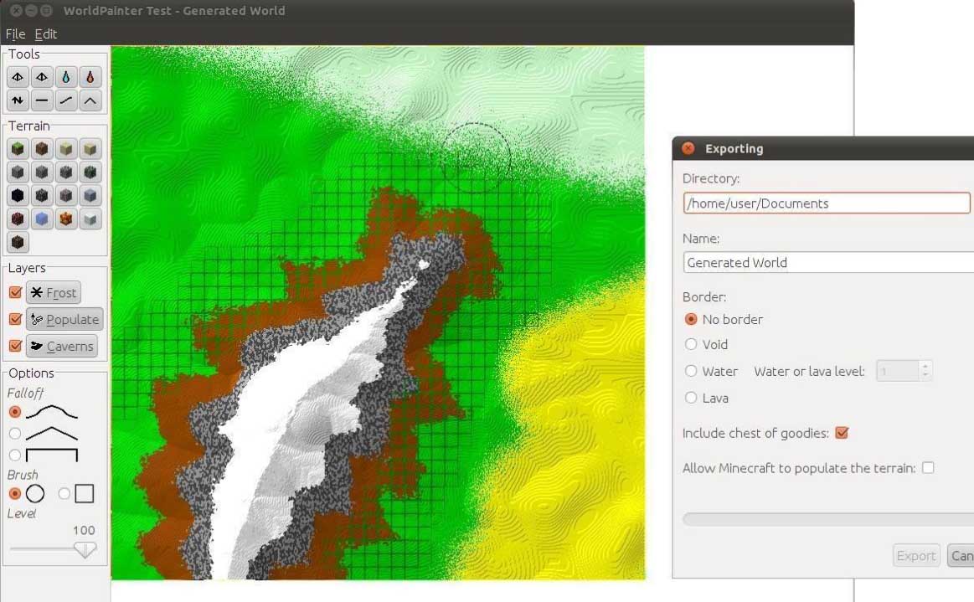Screen dimensions: 974x602
Task: Select the No border radio option
Action: pos(691,319)
